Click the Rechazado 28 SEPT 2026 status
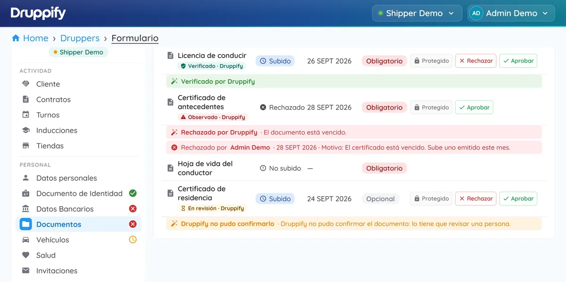Screen dimensions: 566x282 306,108
